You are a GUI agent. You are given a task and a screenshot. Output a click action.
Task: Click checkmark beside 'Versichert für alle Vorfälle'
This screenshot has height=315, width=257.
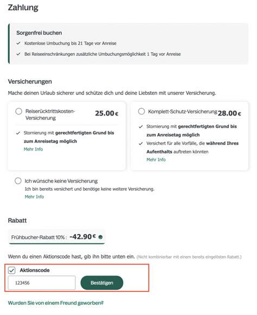point(140,144)
